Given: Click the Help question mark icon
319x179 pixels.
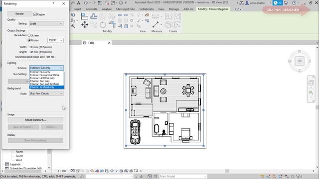Looking at the screenshot, I should point(294,3).
